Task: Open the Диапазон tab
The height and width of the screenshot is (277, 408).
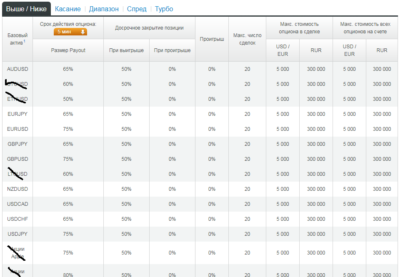Action: [x=104, y=9]
